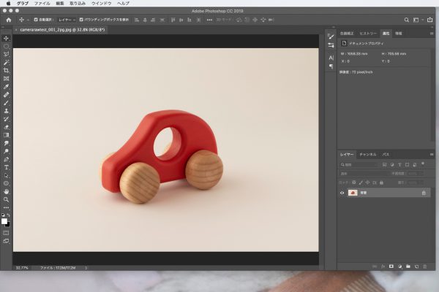Click the foreground color swatch

[4, 220]
